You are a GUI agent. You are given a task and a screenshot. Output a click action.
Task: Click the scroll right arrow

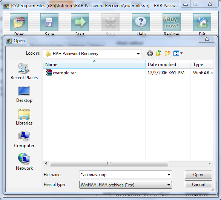[209, 164]
